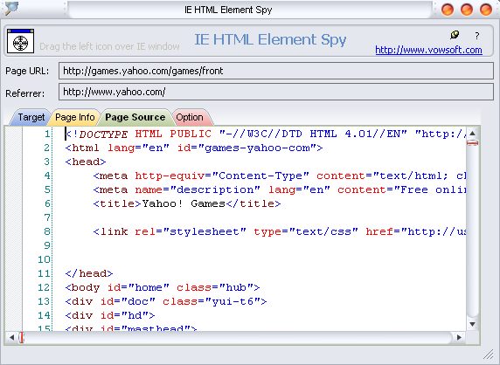This screenshot has height=365, width=500.
Task: Click the vertical scrollbar up arrow
Action: click(x=472, y=133)
